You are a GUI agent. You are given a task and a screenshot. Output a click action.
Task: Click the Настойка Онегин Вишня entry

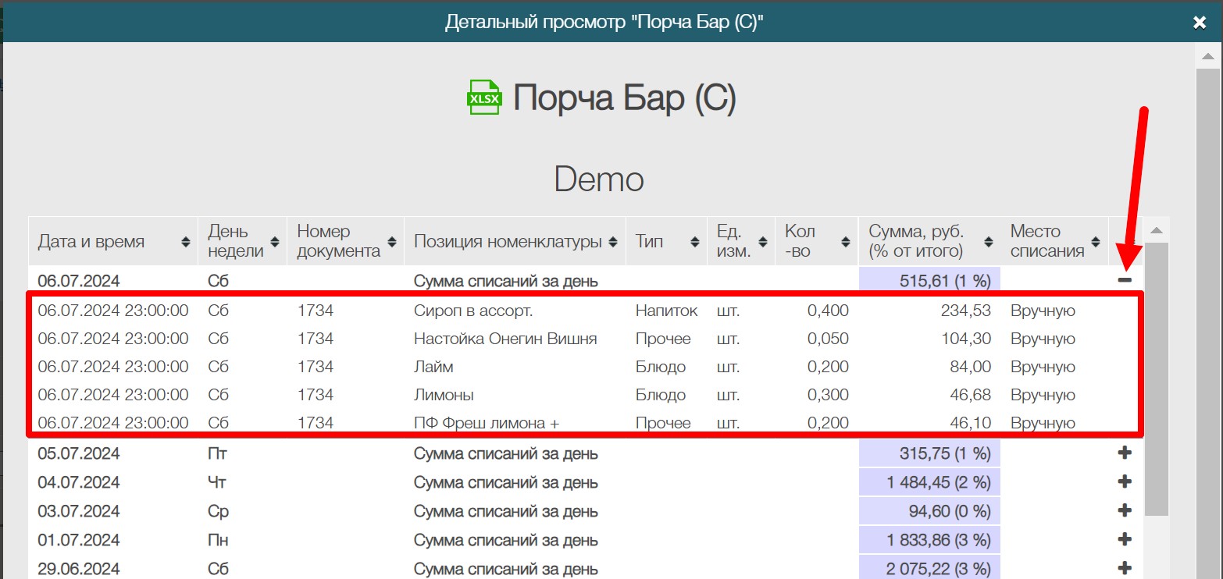coord(505,339)
